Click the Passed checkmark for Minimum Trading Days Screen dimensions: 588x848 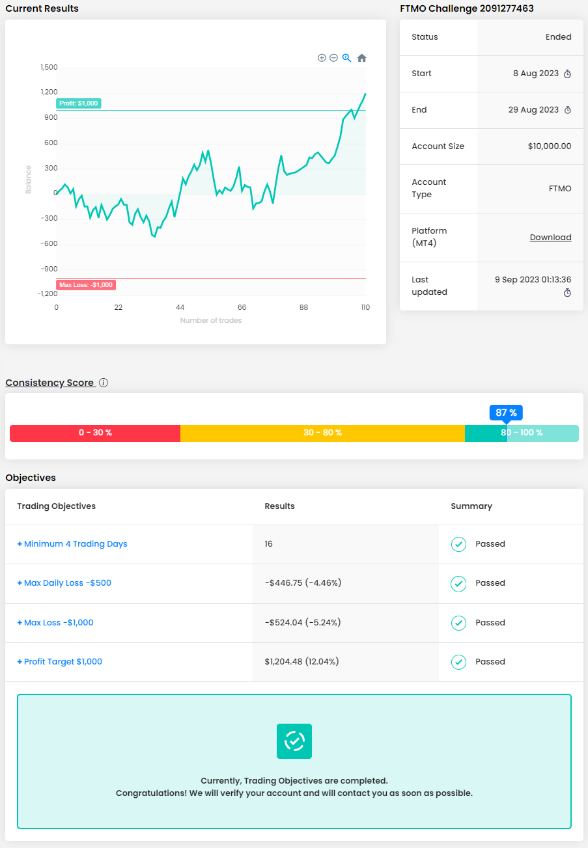tap(459, 544)
